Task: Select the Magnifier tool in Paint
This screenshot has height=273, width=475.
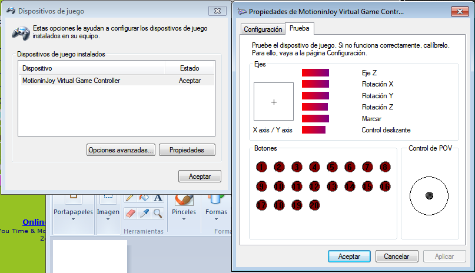Action: pos(158,214)
